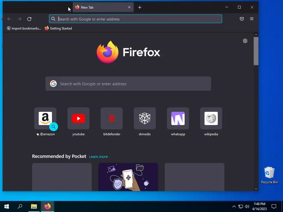Screen dimensions: 283x212
Task: Click the Recommended by Pocket heading
Action: 59,156
